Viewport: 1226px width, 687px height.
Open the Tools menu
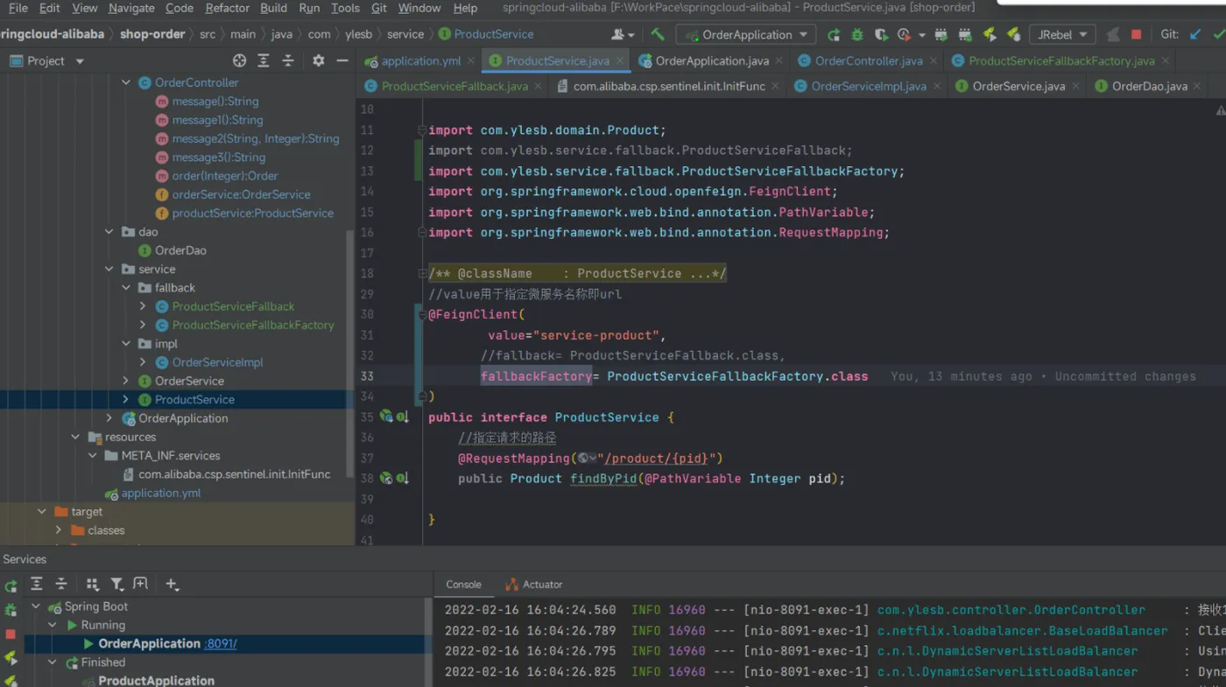tap(345, 8)
